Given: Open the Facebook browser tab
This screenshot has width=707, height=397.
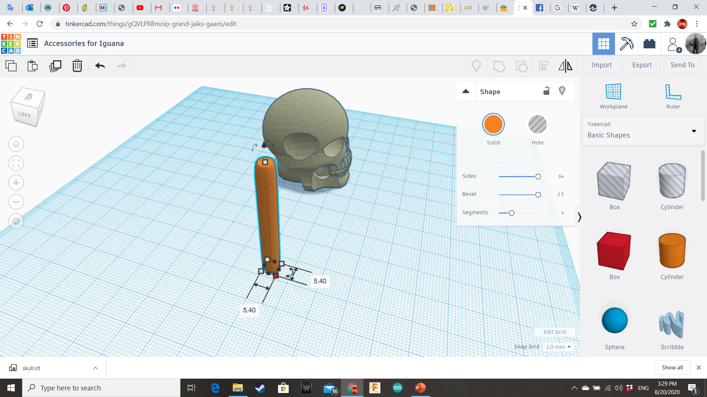Looking at the screenshot, I should point(539,8).
